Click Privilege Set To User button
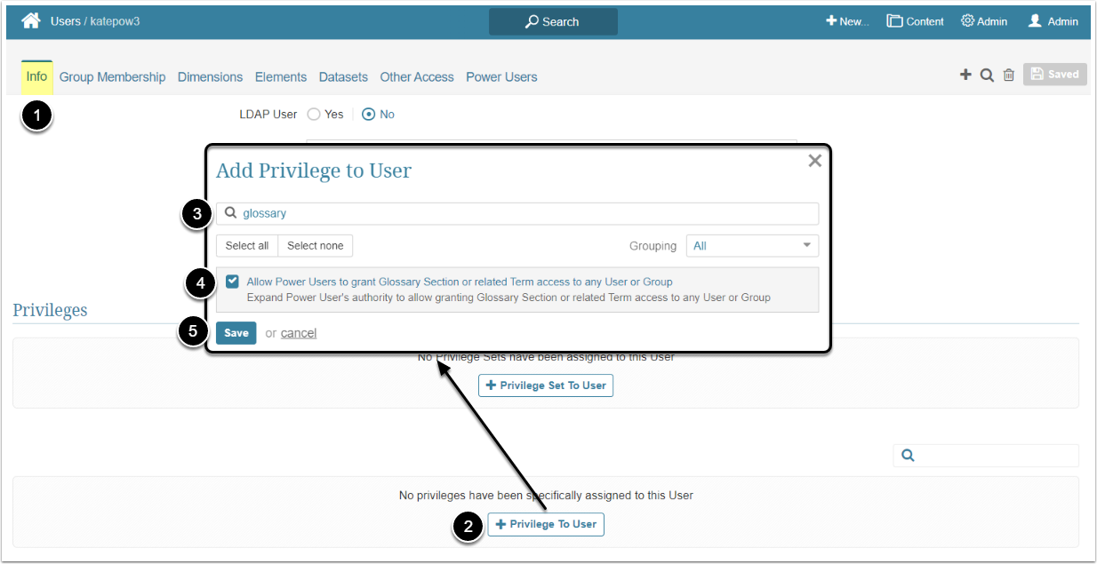This screenshot has width=1097, height=564. click(x=546, y=385)
